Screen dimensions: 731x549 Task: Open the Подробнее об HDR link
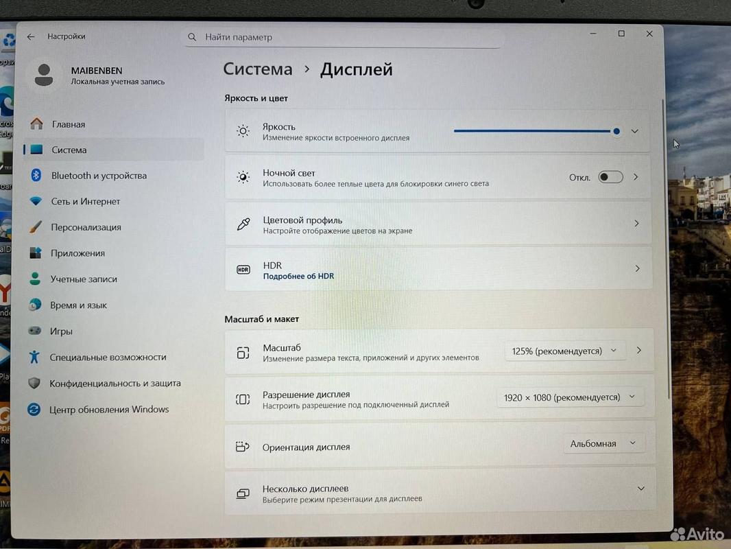(x=298, y=276)
